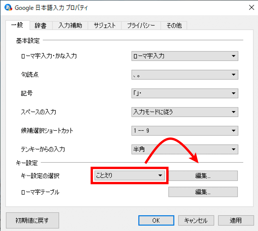The image size is (258, 231).
Task: Click the 初期値に戻す button
Action: pos(33,220)
